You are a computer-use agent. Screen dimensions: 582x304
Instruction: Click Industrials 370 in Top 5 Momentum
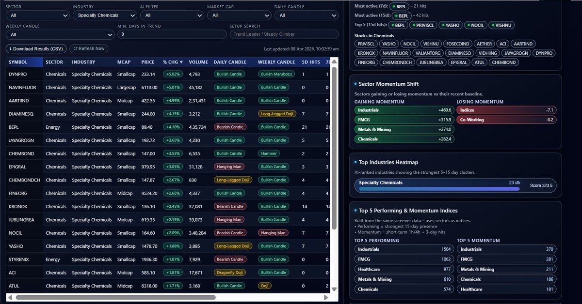point(506,249)
